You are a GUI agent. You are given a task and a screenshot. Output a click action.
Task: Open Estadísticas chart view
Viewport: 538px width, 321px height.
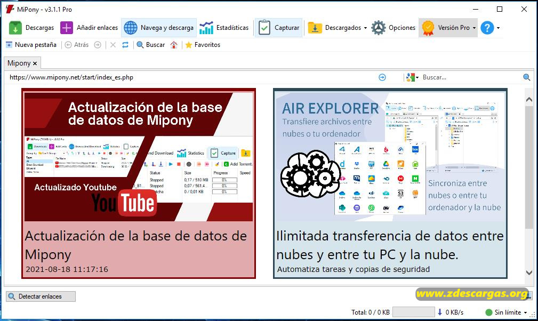click(x=224, y=28)
